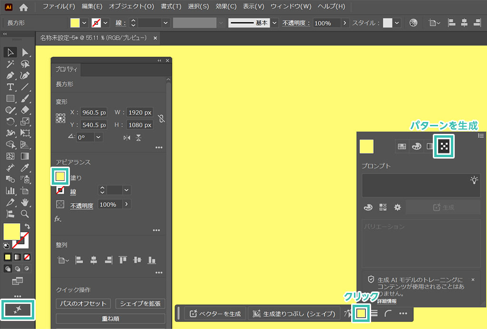
Task: Click the generative AI sparkle button below the toolbar
Action: tap(18, 310)
